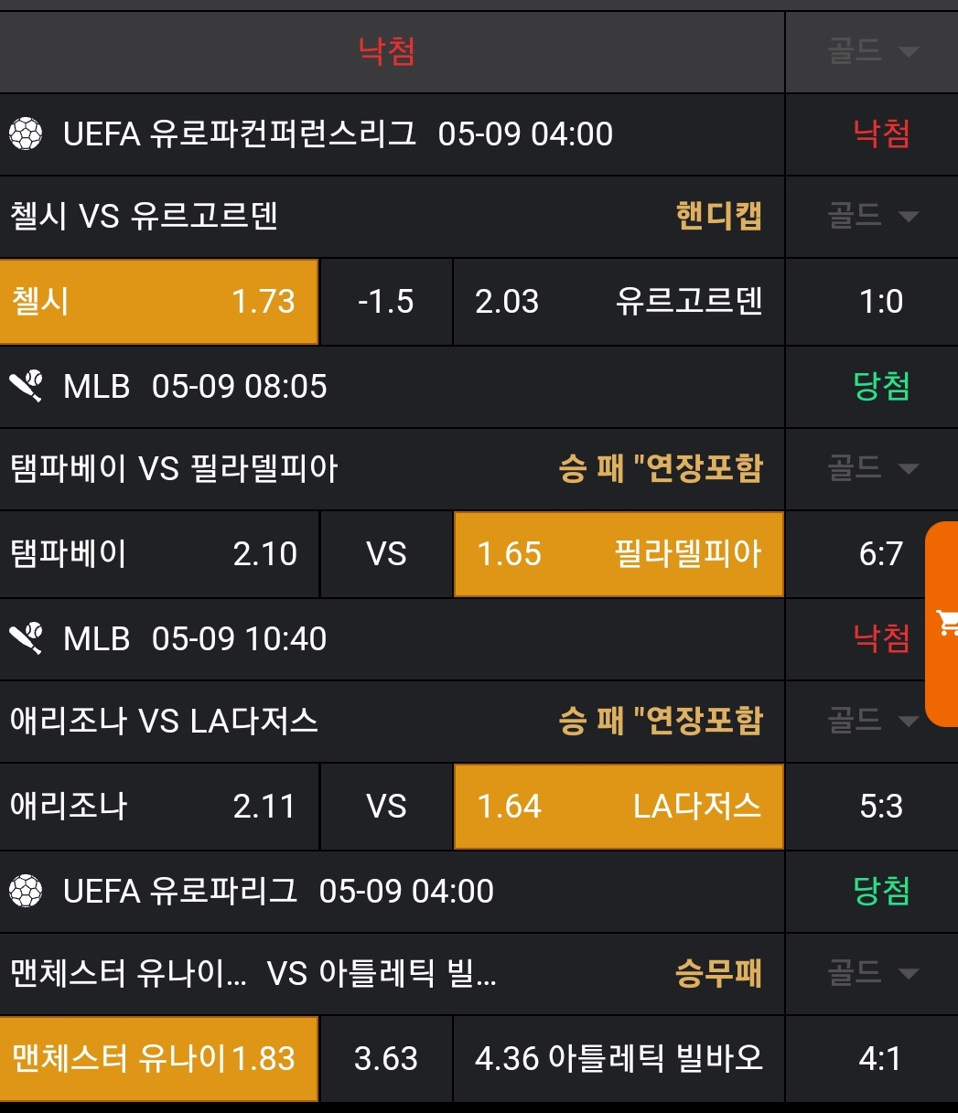Image resolution: width=958 pixels, height=1113 pixels.
Task: Click the soccer ball icon beside UEFA 유로파컨퍼런스리그
Action: coord(26,134)
